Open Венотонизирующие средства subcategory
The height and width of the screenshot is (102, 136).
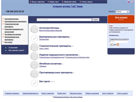click(x=51, y=30)
